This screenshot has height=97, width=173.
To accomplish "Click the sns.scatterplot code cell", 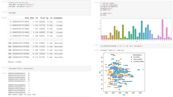I will point(136,46).
